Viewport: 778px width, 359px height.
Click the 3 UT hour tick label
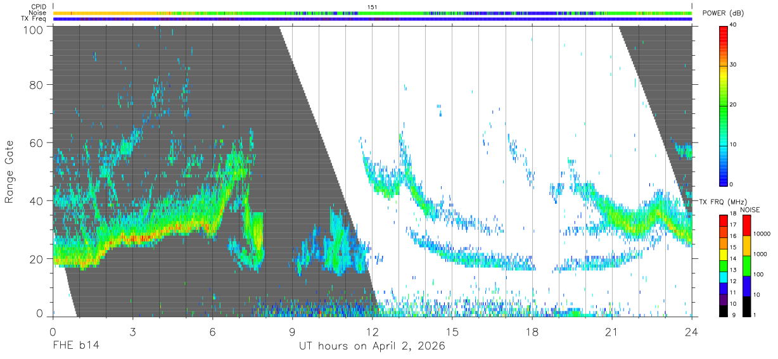coord(133,332)
